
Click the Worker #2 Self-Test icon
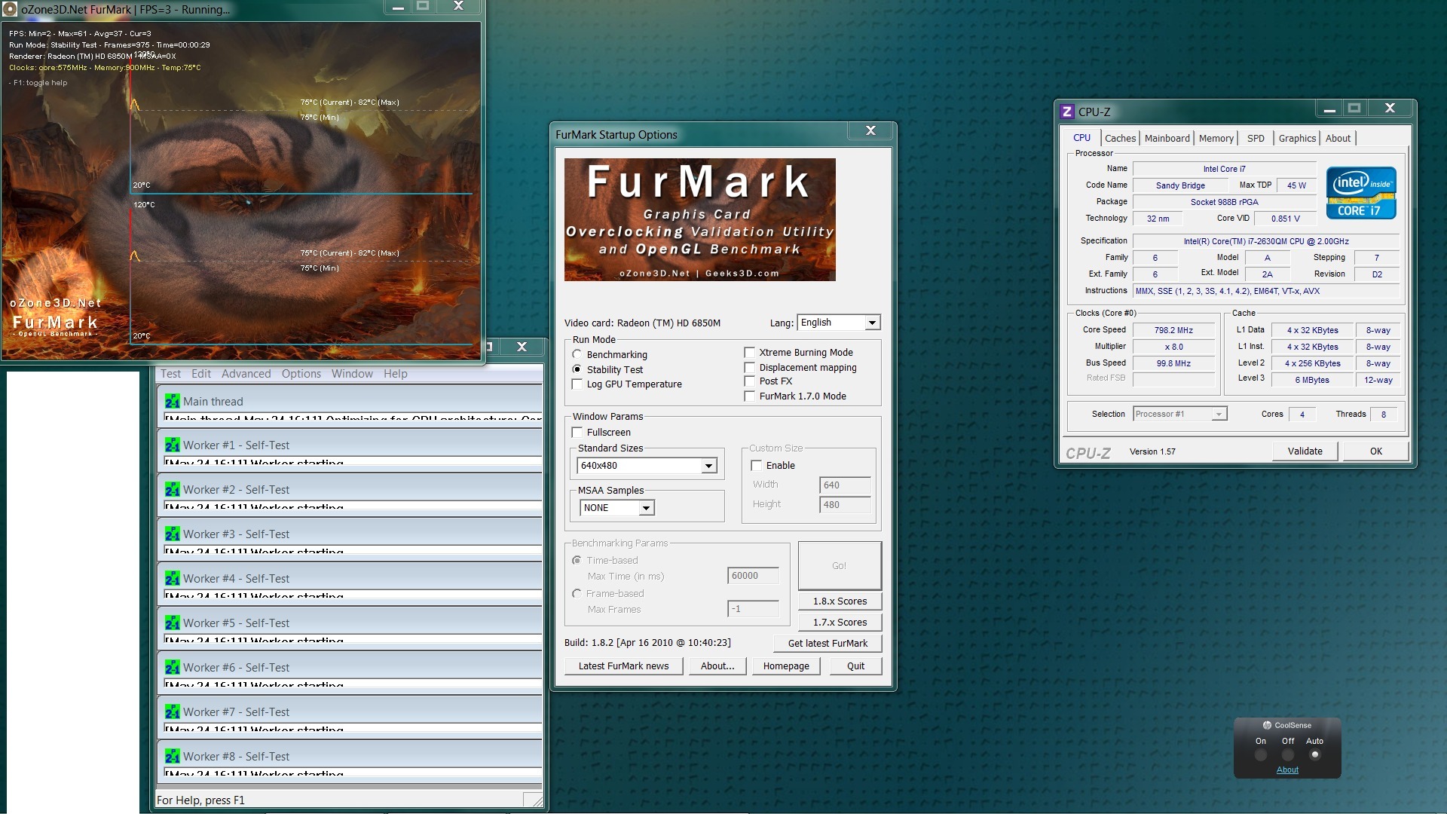172,489
